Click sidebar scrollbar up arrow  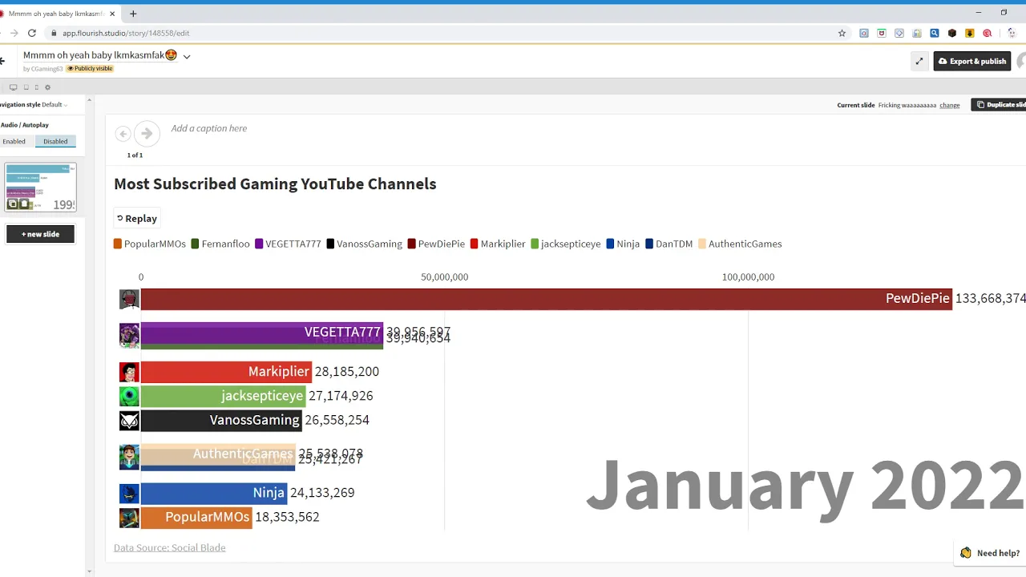(90, 100)
